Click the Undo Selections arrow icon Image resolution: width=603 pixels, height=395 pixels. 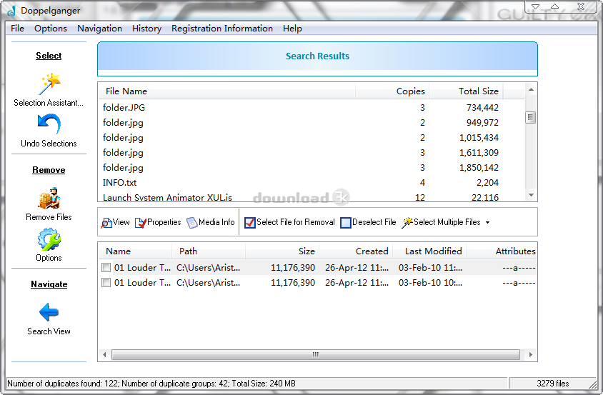(49, 124)
